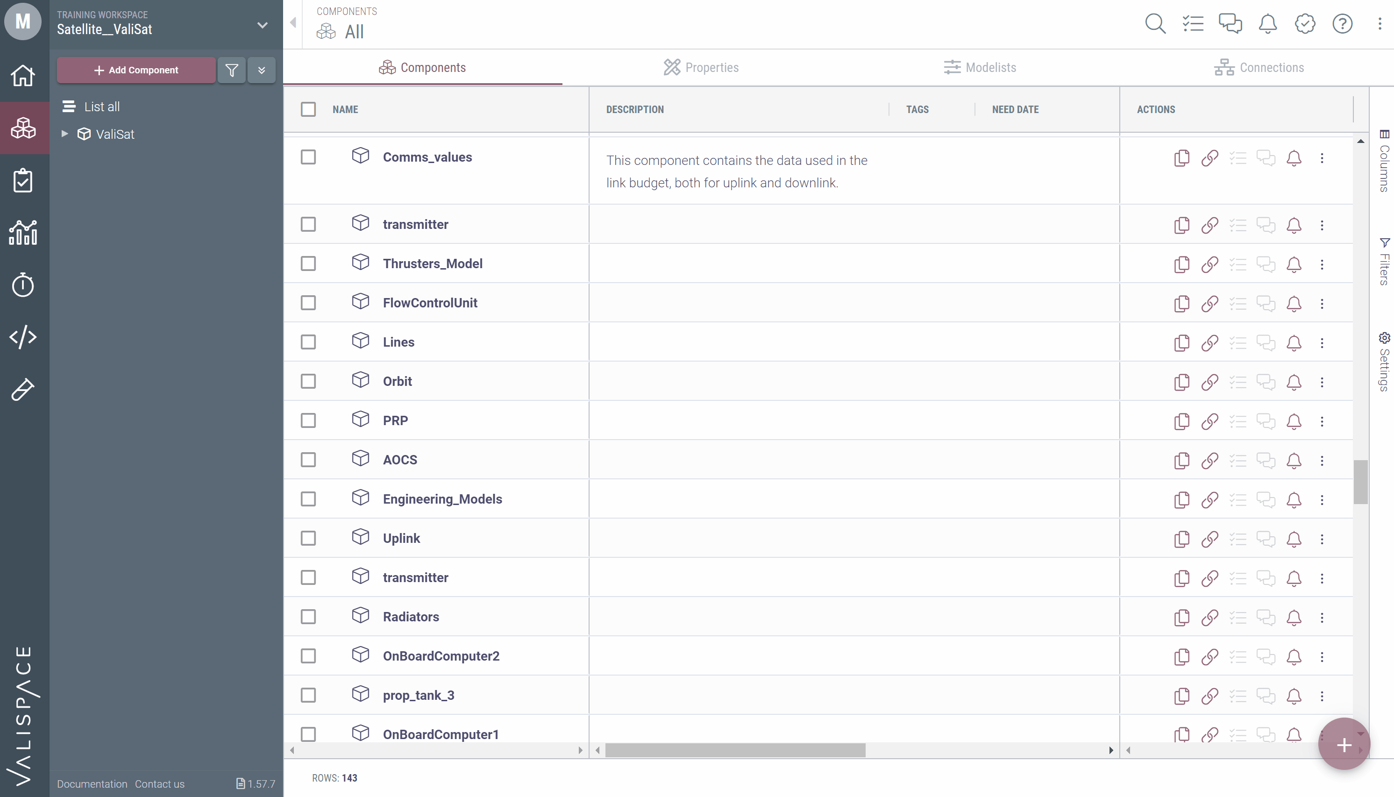Screen dimensions: 1394x797
Task: Open the scripting code icon in sidebar
Action: tap(23, 337)
